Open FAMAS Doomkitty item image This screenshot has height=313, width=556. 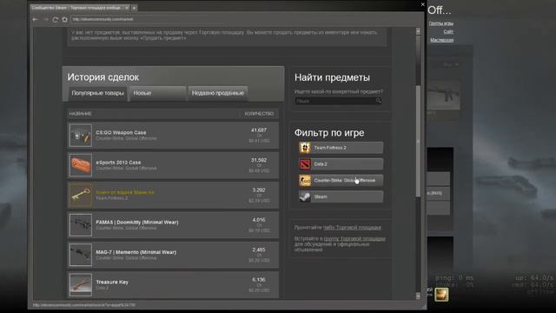(81, 225)
